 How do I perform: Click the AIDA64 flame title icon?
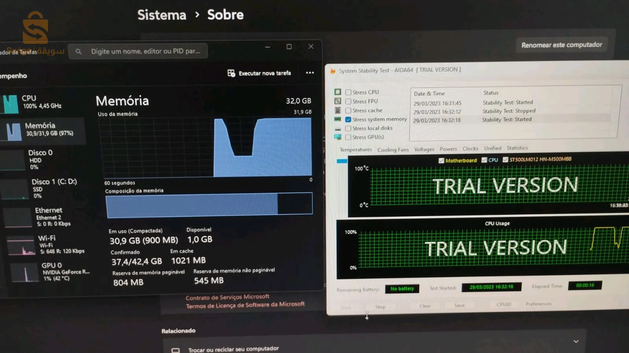pos(333,71)
